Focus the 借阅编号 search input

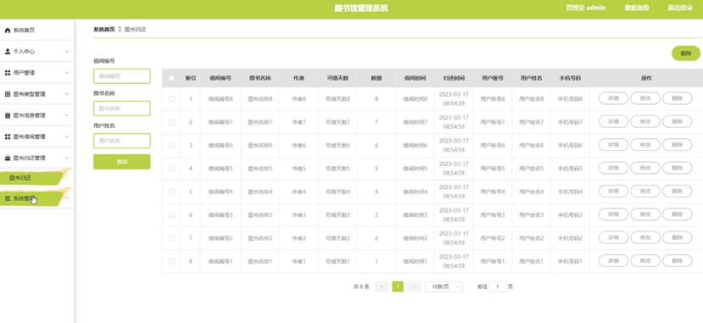pos(122,76)
